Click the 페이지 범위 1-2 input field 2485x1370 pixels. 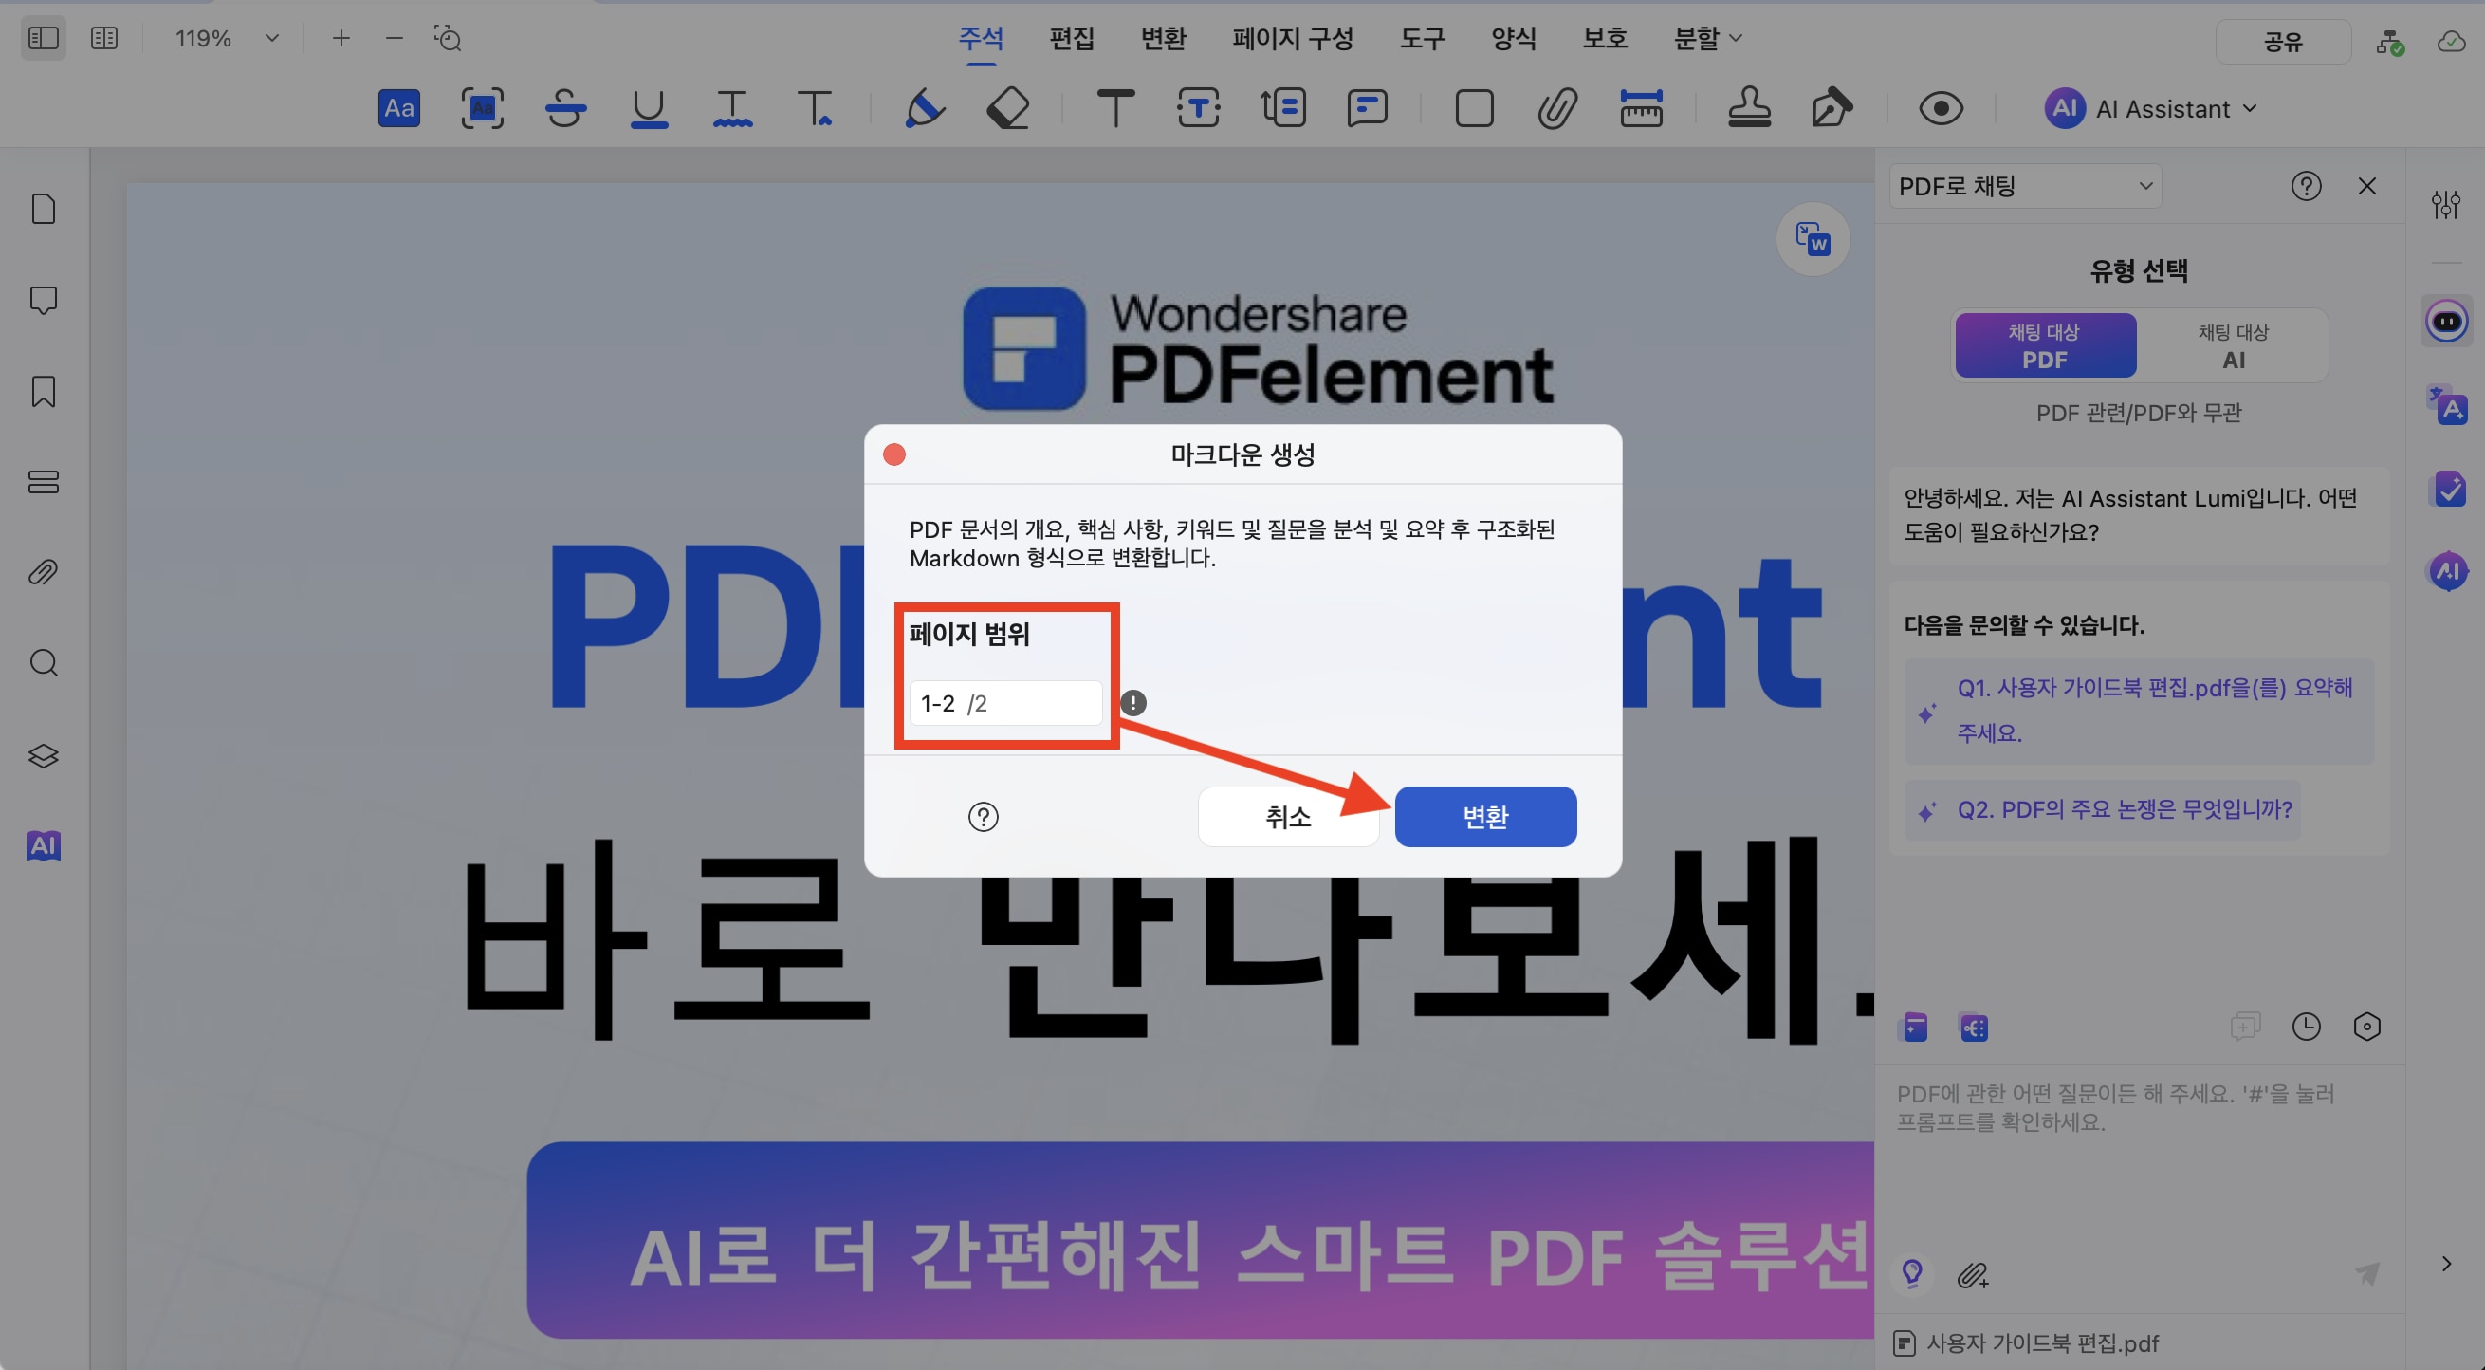pyautogui.click(x=1005, y=703)
